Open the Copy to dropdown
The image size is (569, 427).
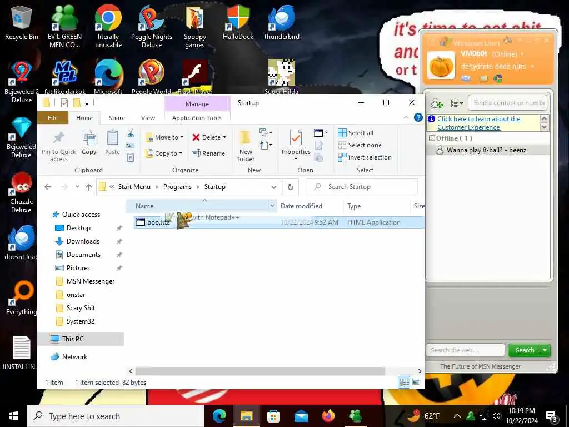[164, 153]
